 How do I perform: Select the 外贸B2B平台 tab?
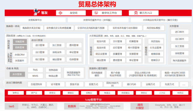coord(35,20)
